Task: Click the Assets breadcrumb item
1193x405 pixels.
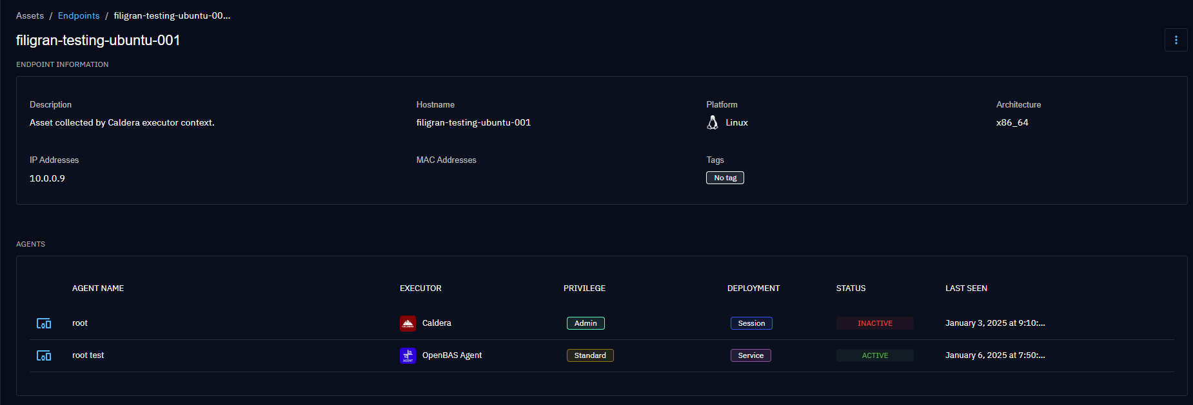Action: 30,15
